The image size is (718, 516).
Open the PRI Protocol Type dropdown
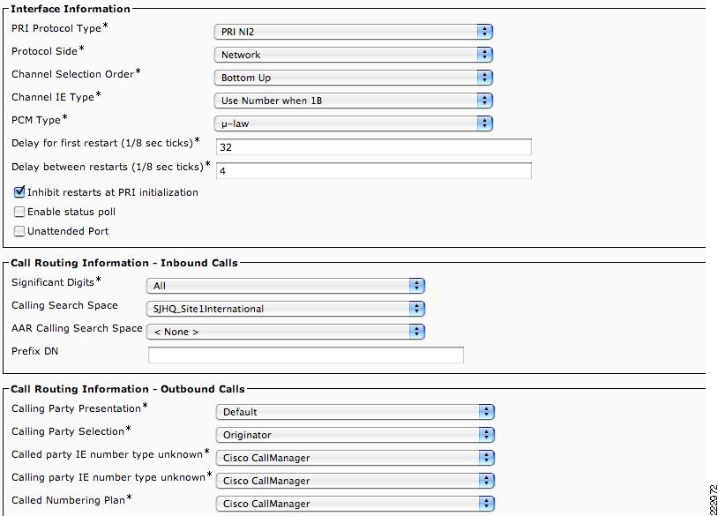(x=353, y=32)
